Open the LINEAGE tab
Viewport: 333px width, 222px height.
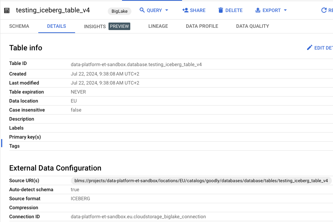coord(158,26)
